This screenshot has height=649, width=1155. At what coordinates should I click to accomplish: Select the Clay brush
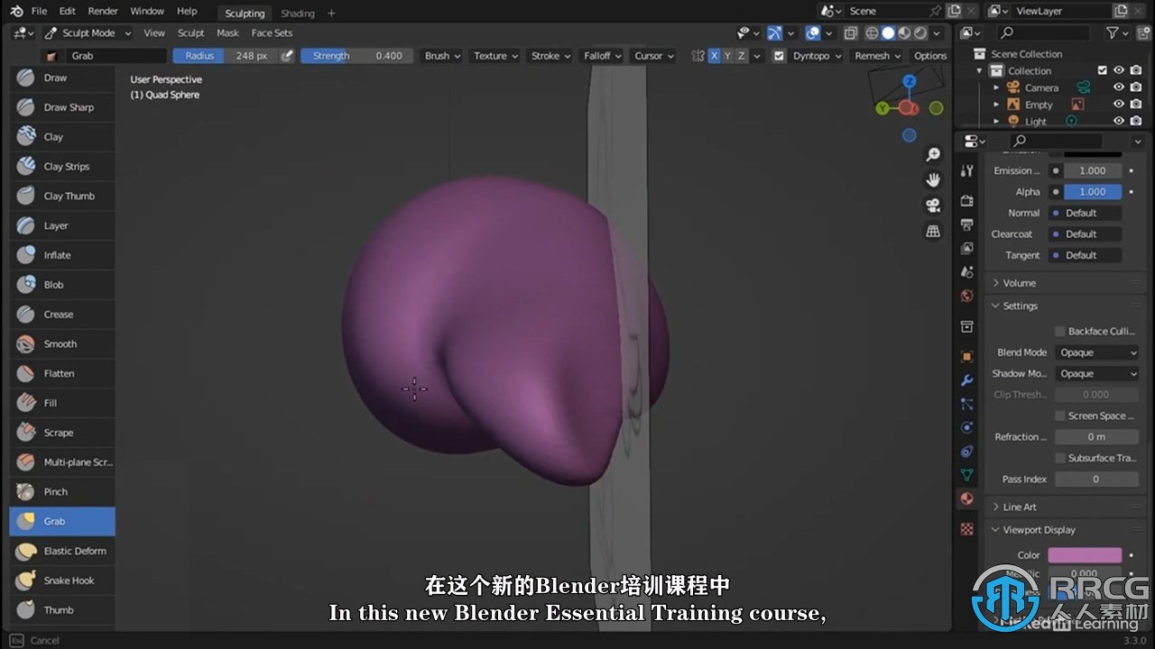62,137
